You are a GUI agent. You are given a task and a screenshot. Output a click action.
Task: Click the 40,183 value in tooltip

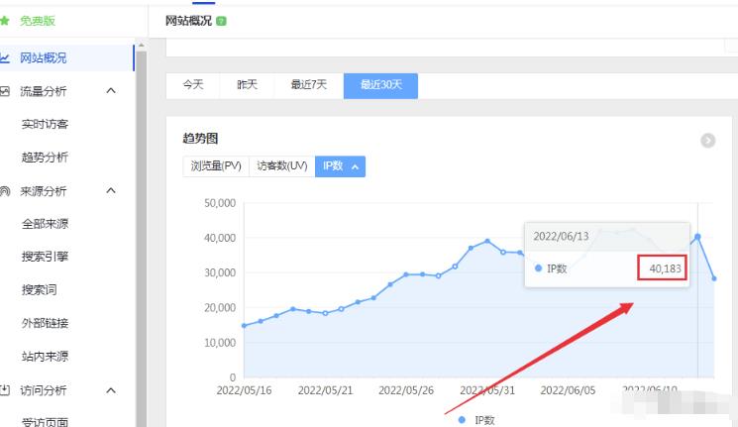(665, 268)
